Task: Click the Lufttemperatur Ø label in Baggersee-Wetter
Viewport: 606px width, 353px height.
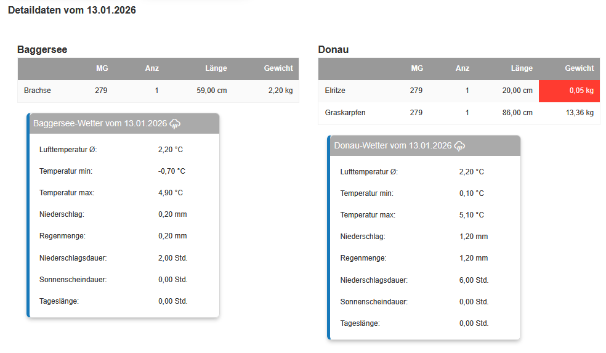Action: click(x=68, y=150)
